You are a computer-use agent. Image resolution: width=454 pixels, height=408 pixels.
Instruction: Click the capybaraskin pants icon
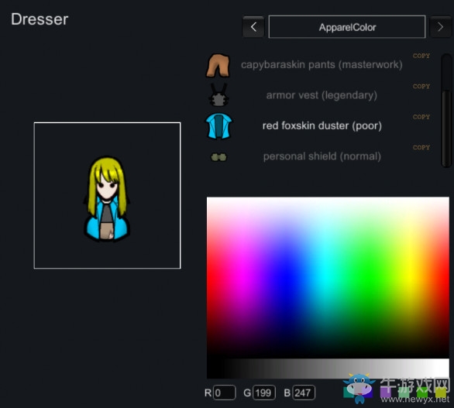coord(218,65)
